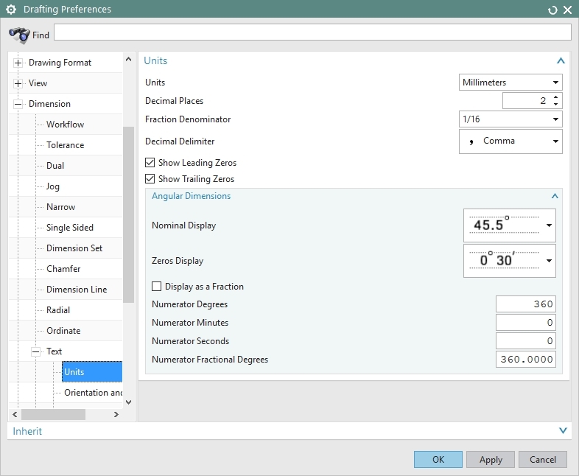This screenshot has height=476, width=579.
Task: Select Ordinate in the tree
Action: tap(63, 331)
